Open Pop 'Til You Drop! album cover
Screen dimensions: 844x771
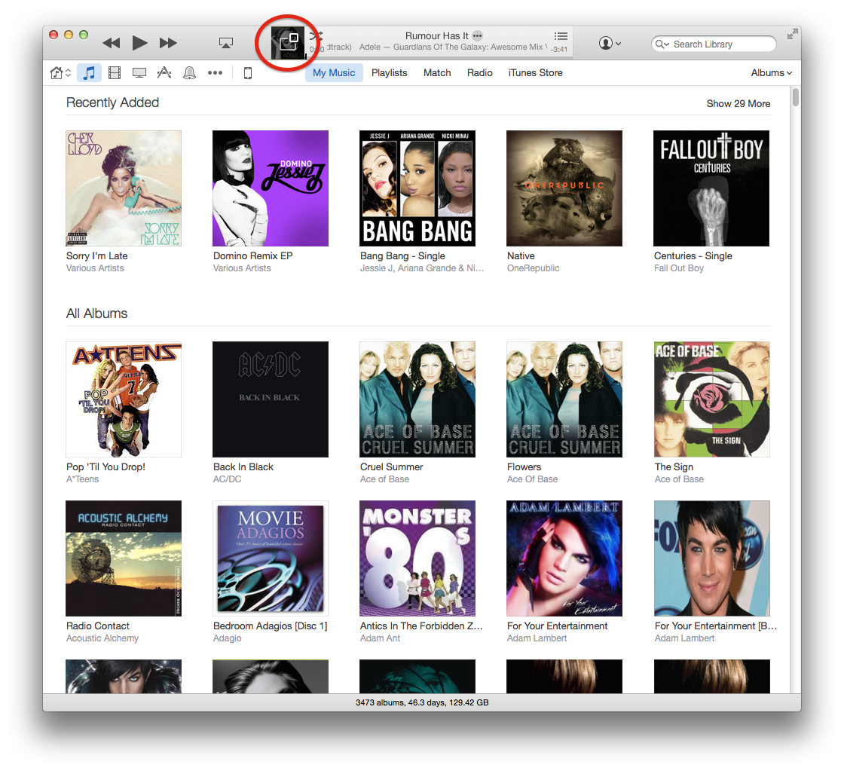124,399
